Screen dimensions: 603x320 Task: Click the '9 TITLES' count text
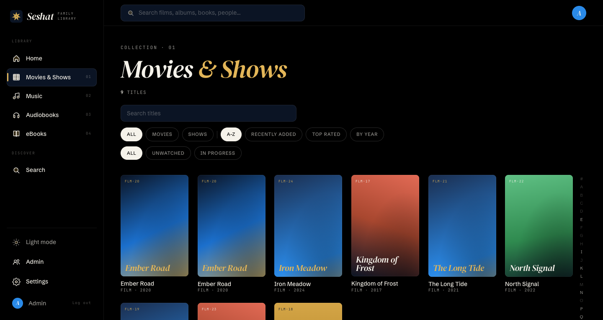(x=134, y=92)
